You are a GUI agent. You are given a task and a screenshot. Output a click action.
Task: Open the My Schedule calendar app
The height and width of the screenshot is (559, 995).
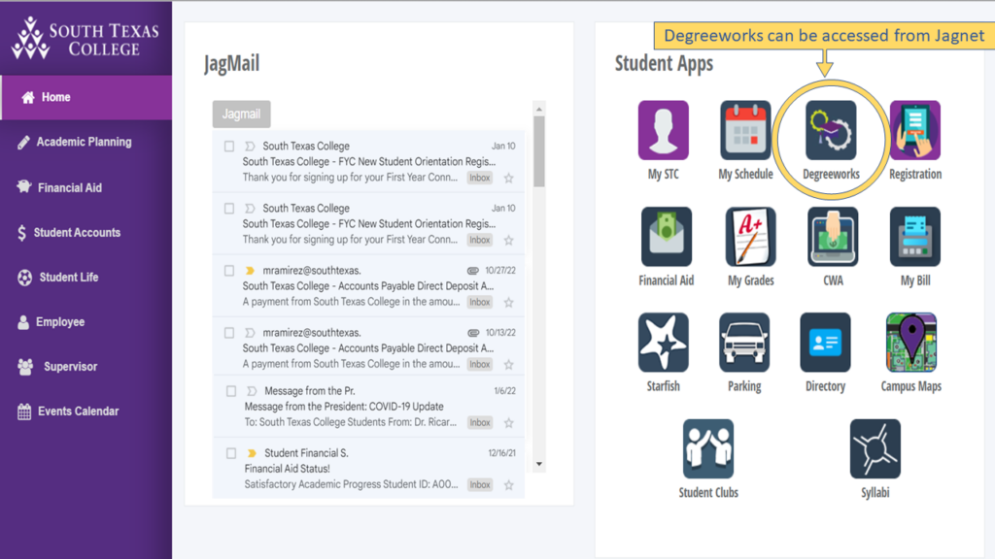point(745,131)
